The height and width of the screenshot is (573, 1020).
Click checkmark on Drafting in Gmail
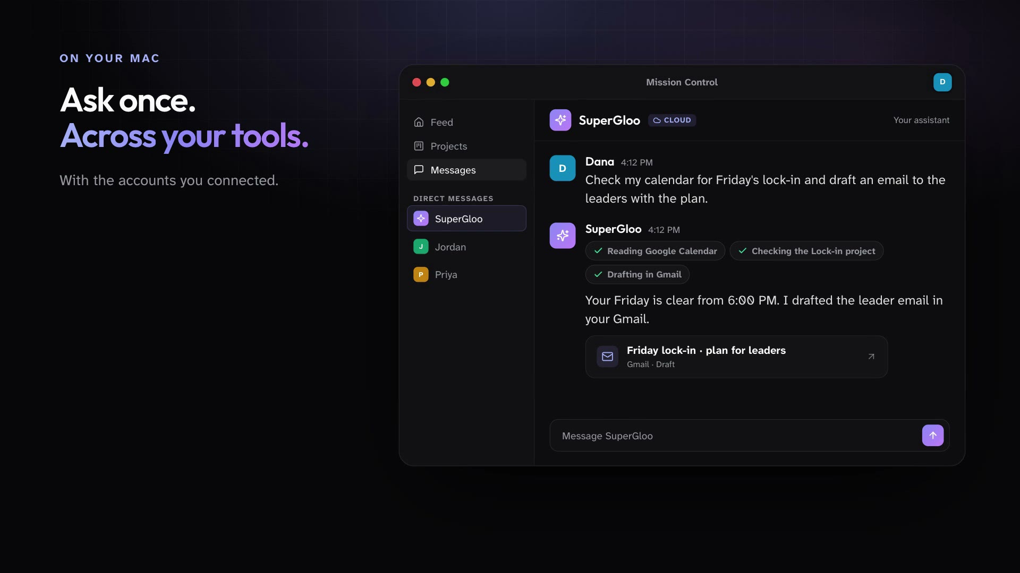point(598,274)
